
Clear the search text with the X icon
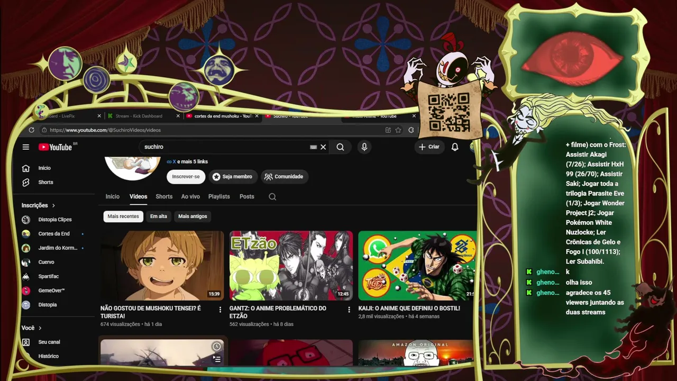pyautogui.click(x=323, y=147)
